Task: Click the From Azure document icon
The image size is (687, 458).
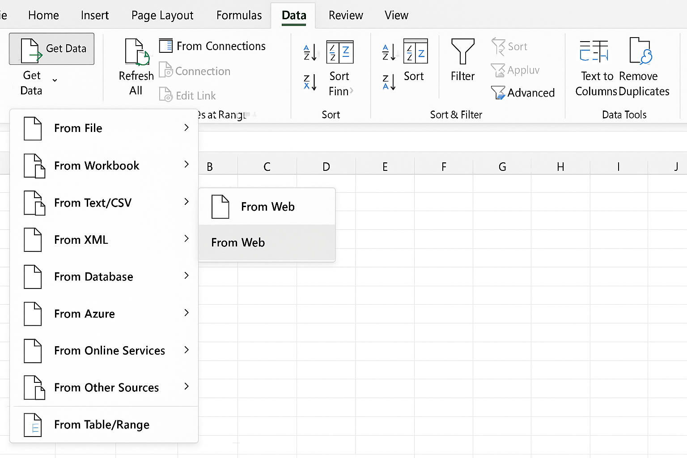Action: click(x=33, y=314)
